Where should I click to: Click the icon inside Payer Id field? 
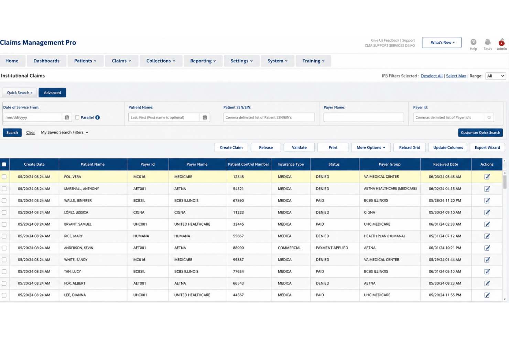[x=489, y=117]
